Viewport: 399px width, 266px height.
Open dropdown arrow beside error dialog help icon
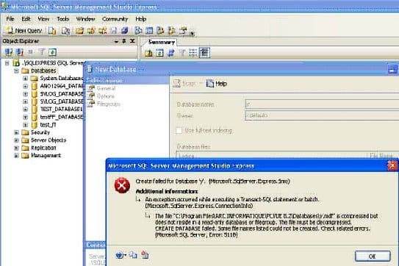[125, 255]
